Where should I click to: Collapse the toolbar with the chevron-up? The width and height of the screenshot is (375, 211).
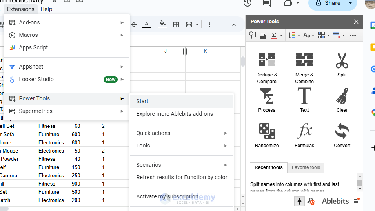click(x=234, y=25)
